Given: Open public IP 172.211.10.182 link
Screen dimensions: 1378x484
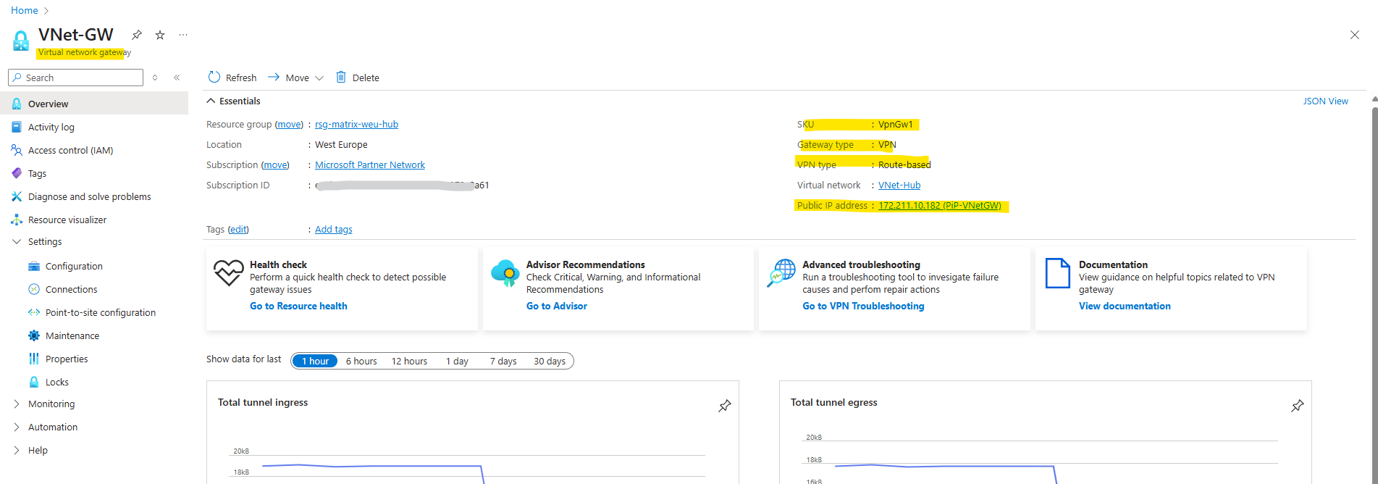Looking at the screenshot, I should 940,205.
